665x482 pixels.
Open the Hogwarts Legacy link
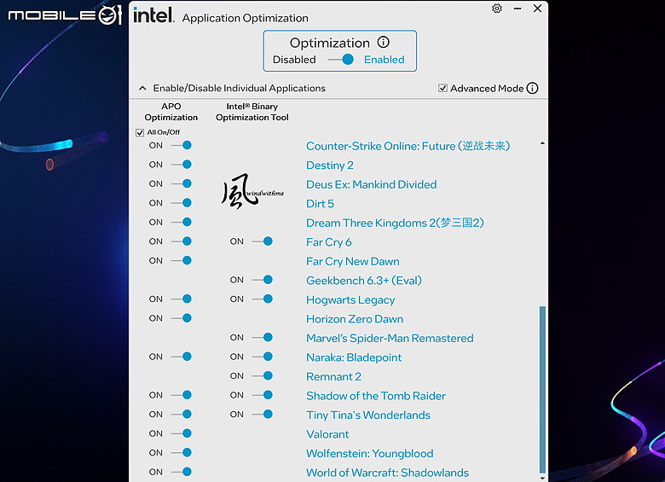point(350,300)
